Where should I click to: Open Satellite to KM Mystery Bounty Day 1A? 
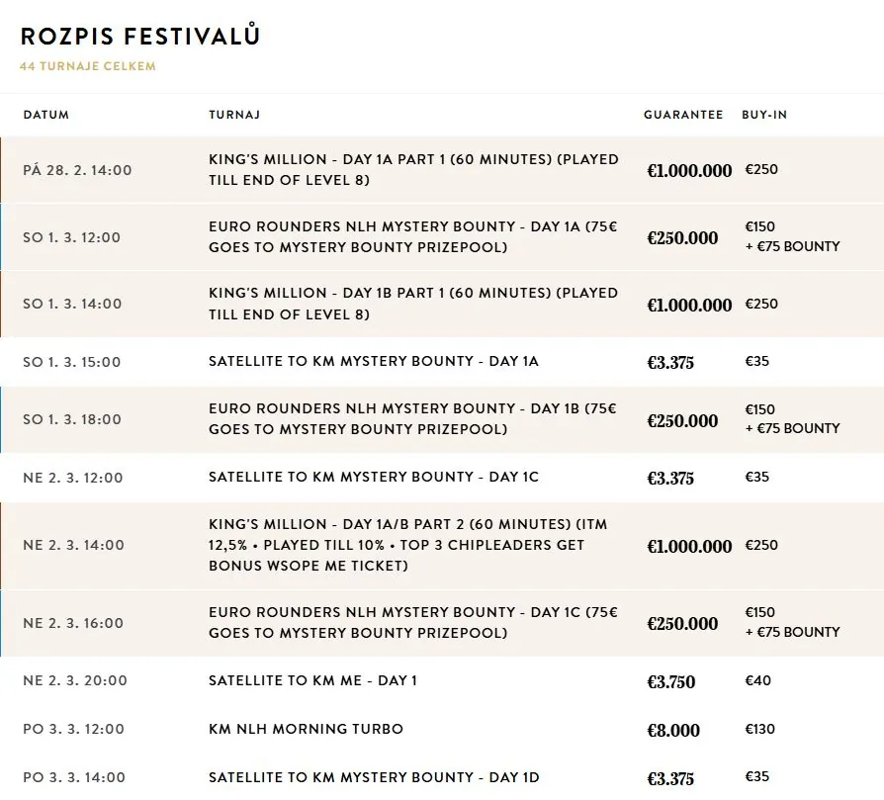[x=374, y=362]
